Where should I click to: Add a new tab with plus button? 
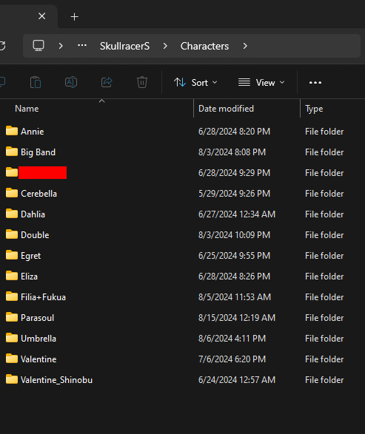point(74,17)
